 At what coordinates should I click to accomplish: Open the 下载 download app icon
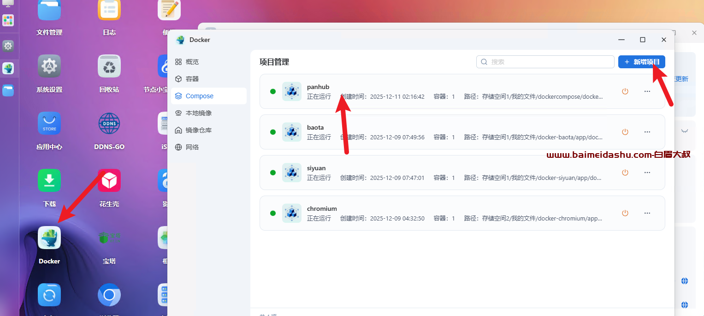coord(49,181)
